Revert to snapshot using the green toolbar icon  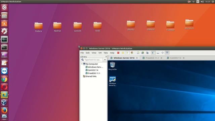tap(142, 53)
